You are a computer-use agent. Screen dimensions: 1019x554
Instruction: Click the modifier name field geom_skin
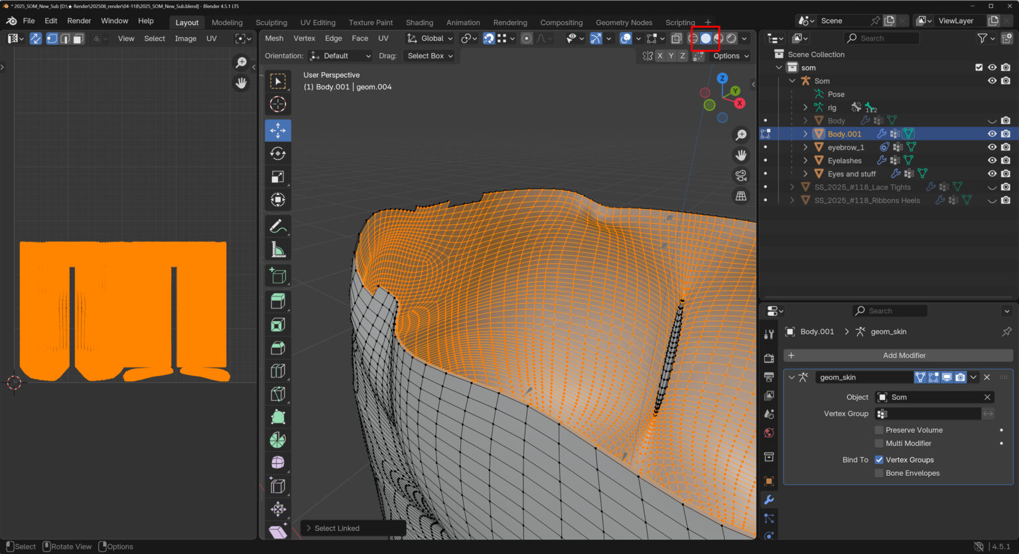[862, 378]
